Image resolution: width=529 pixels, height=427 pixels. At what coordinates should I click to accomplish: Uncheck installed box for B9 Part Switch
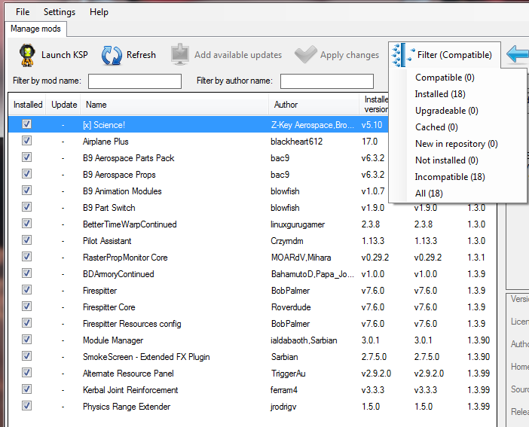pyautogui.click(x=26, y=207)
